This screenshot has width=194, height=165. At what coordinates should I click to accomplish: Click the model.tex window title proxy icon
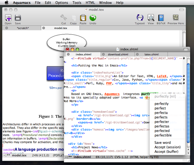coord(86,10)
